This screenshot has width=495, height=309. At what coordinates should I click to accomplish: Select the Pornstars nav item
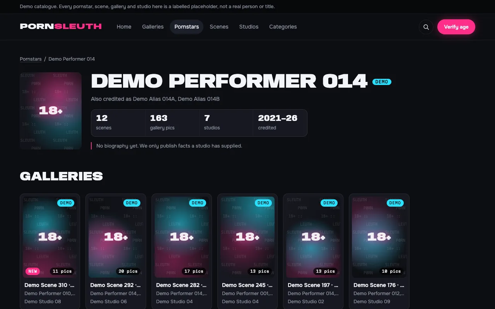187,27
